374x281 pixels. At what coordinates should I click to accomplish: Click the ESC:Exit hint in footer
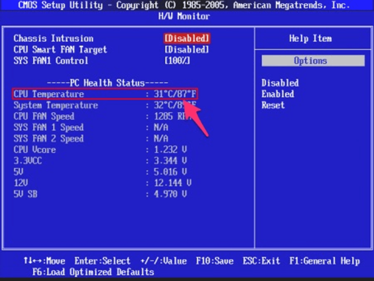(261, 261)
